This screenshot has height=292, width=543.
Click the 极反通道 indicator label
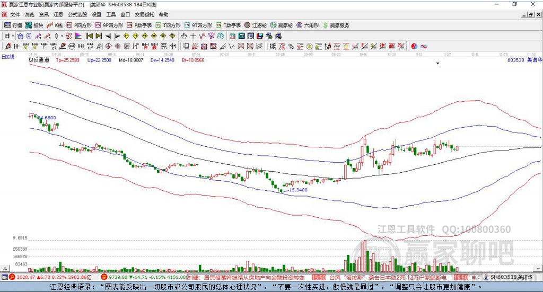pyautogui.click(x=39, y=60)
